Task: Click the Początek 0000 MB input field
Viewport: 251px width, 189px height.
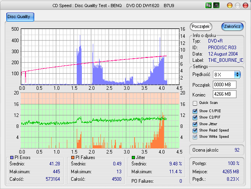Action: [x=224, y=85]
